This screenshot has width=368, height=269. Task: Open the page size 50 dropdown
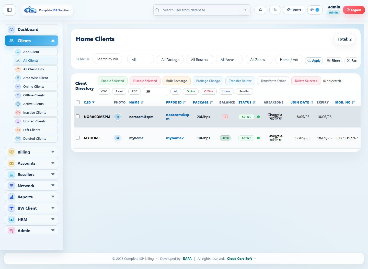point(156,92)
